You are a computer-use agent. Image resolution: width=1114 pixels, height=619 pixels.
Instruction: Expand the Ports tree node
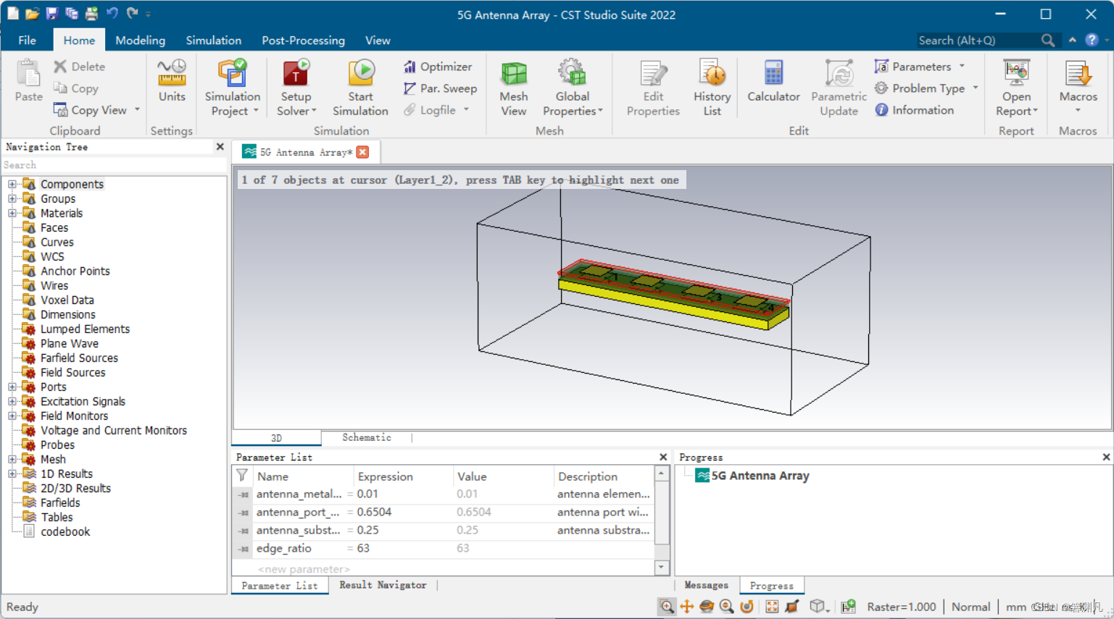click(12, 387)
